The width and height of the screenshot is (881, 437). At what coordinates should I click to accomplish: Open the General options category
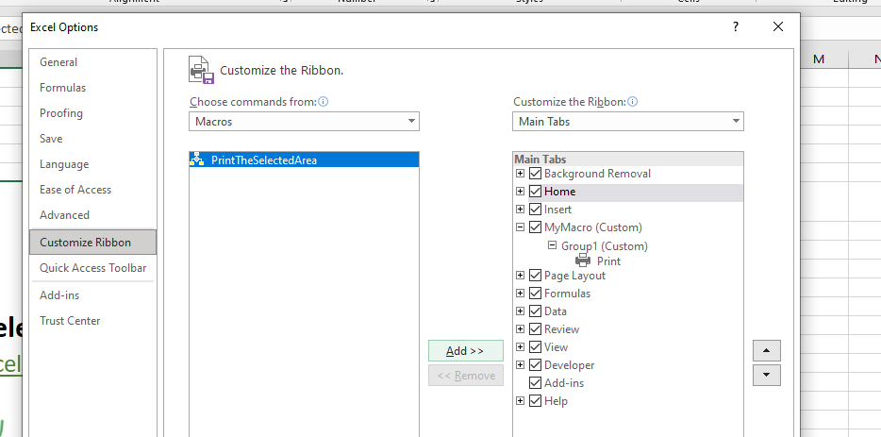click(x=92, y=62)
